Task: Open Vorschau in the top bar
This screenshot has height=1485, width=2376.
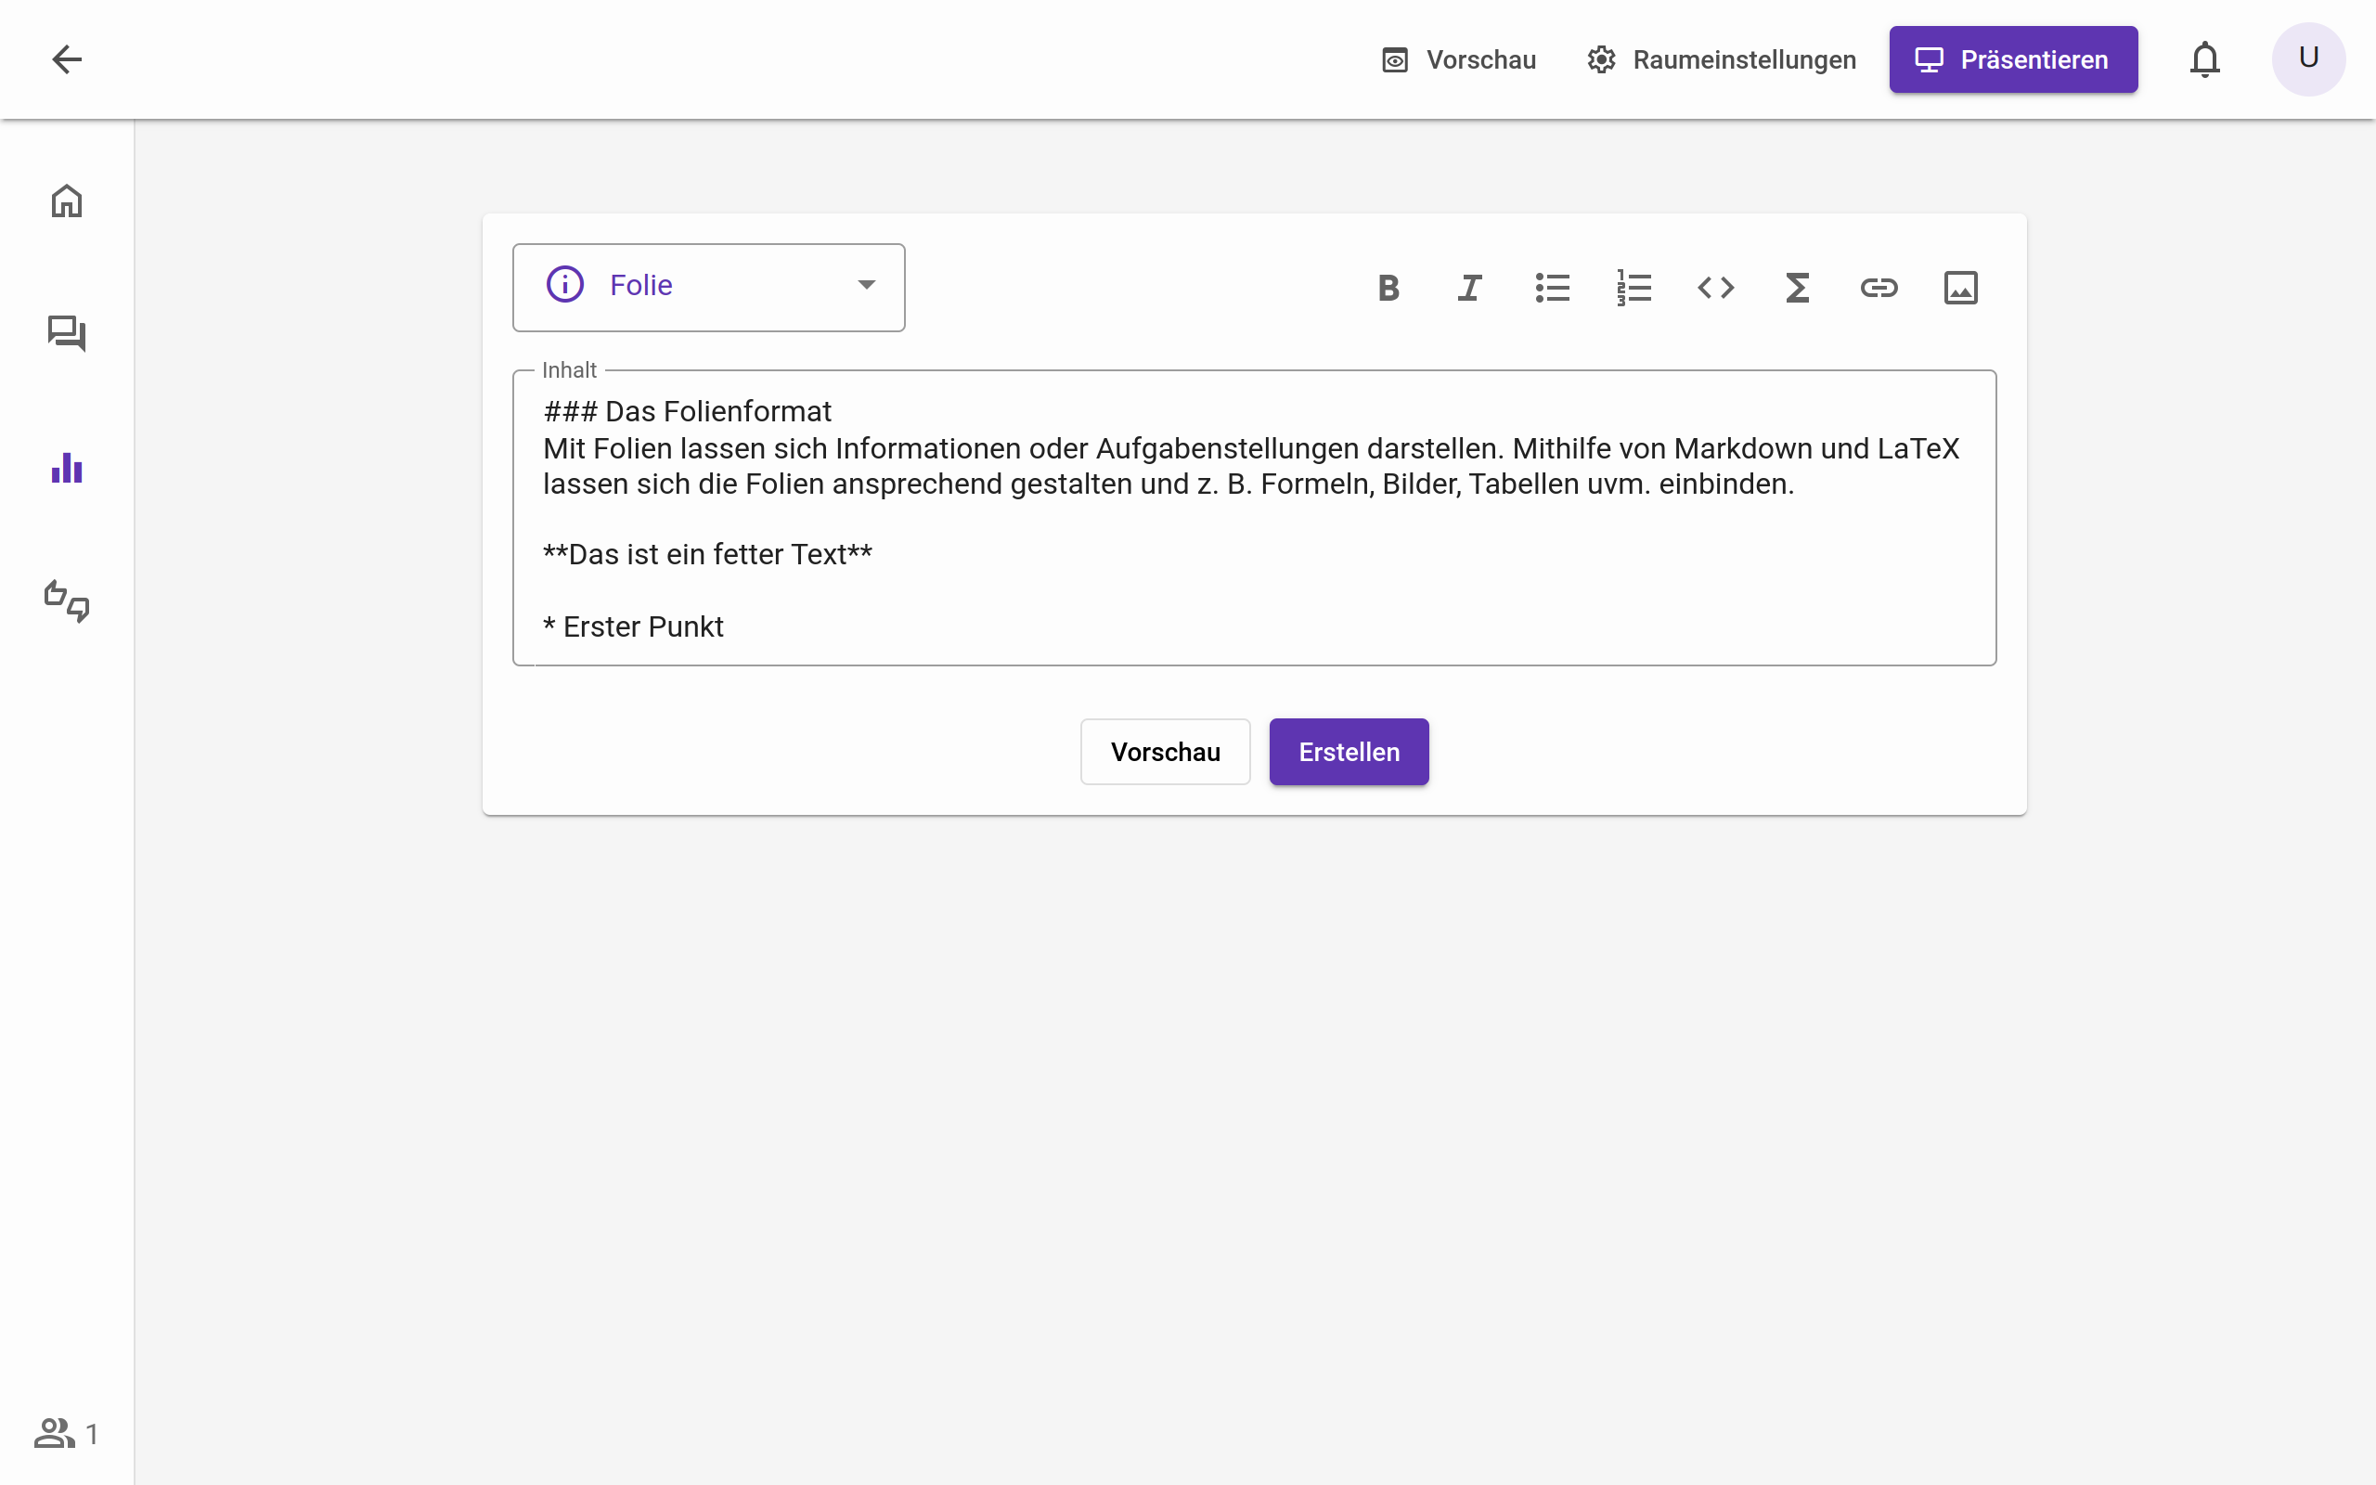Action: click(1458, 60)
